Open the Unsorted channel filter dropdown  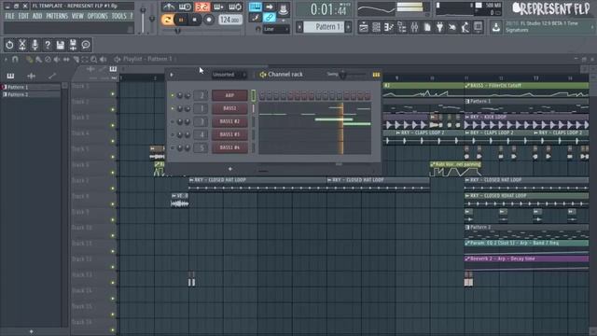tap(229, 75)
